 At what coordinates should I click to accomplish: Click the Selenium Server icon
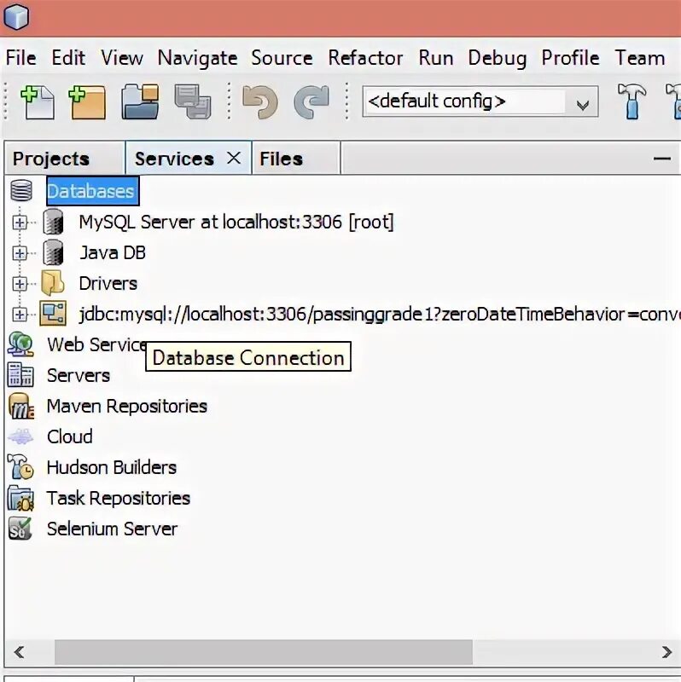[20, 529]
